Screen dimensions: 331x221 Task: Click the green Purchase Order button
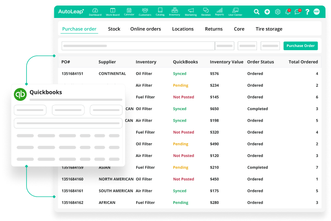pyautogui.click(x=300, y=46)
